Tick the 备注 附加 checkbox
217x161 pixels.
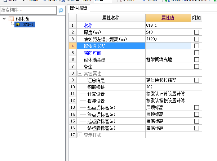pyautogui.click(x=196, y=66)
